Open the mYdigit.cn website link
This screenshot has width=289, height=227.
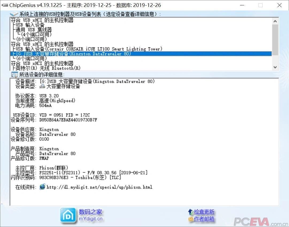91,219
